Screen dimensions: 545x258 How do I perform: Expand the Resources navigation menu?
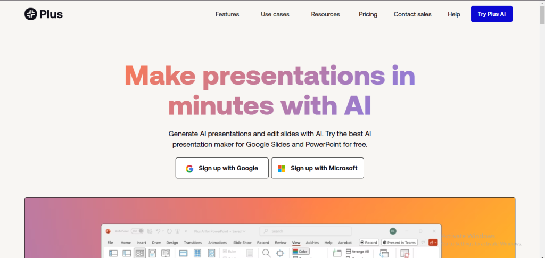pyautogui.click(x=325, y=14)
